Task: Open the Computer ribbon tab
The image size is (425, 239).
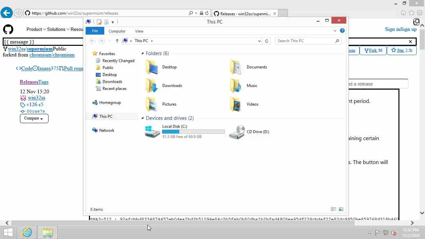Action: point(117,31)
